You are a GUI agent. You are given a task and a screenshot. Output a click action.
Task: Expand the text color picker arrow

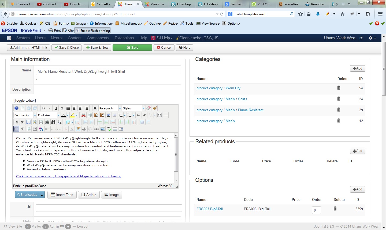point(68,115)
